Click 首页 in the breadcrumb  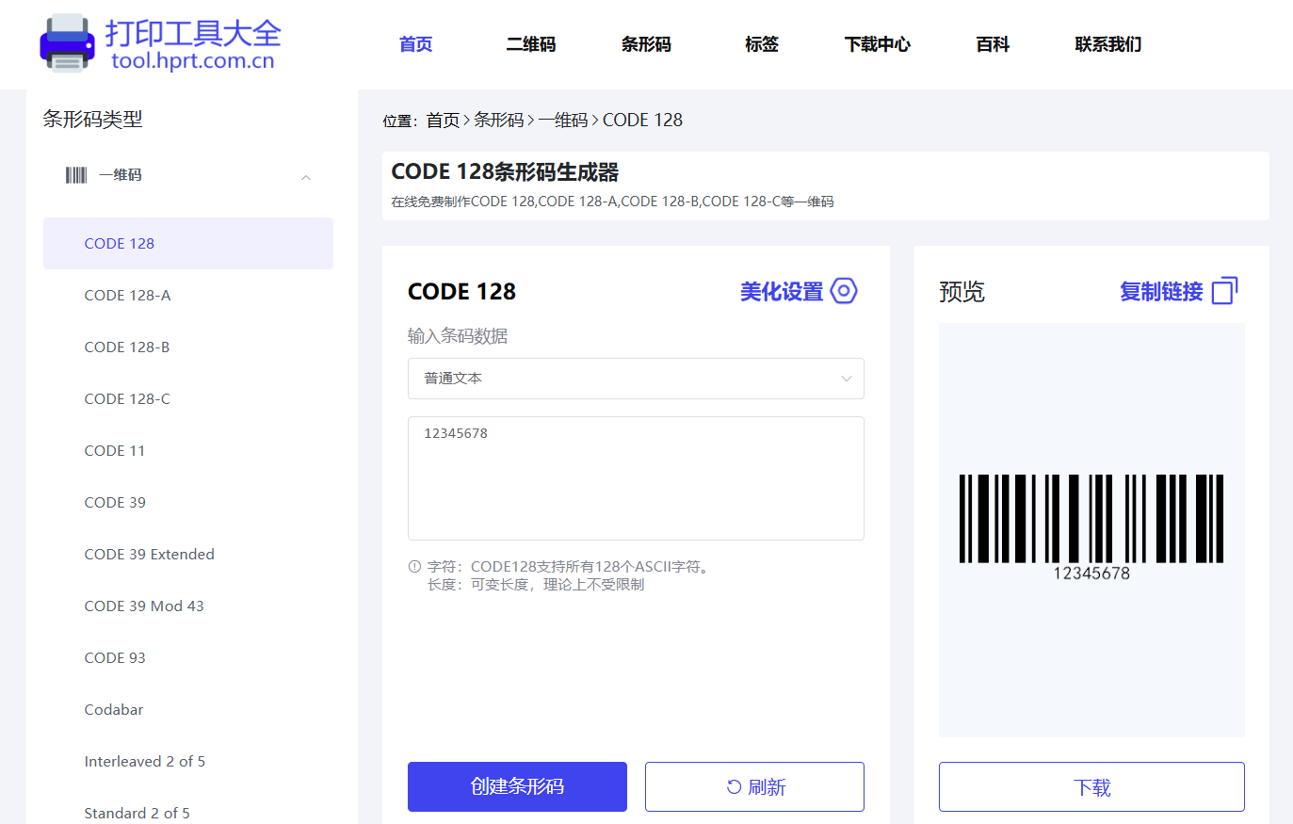(443, 120)
